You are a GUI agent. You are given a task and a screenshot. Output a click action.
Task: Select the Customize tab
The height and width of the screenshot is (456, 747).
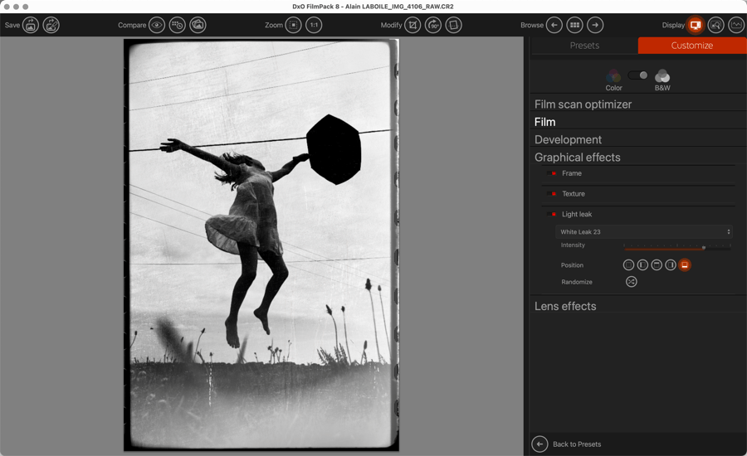click(691, 46)
